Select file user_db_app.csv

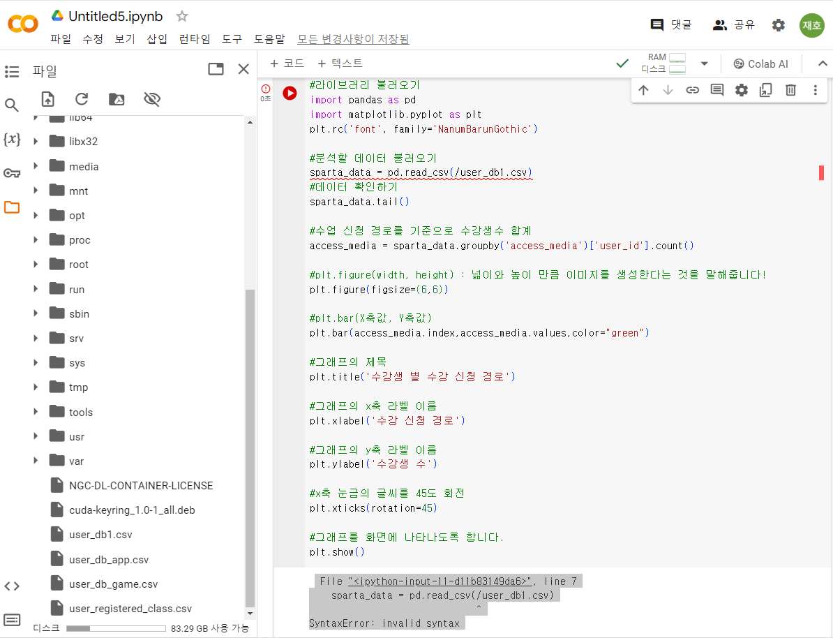click(x=109, y=559)
